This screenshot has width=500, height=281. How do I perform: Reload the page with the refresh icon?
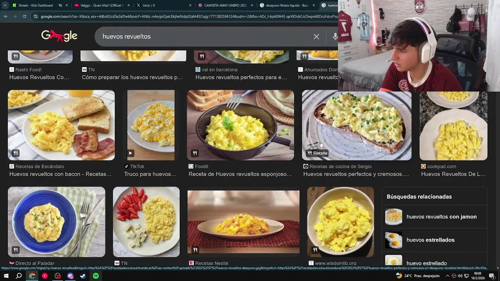click(24, 16)
